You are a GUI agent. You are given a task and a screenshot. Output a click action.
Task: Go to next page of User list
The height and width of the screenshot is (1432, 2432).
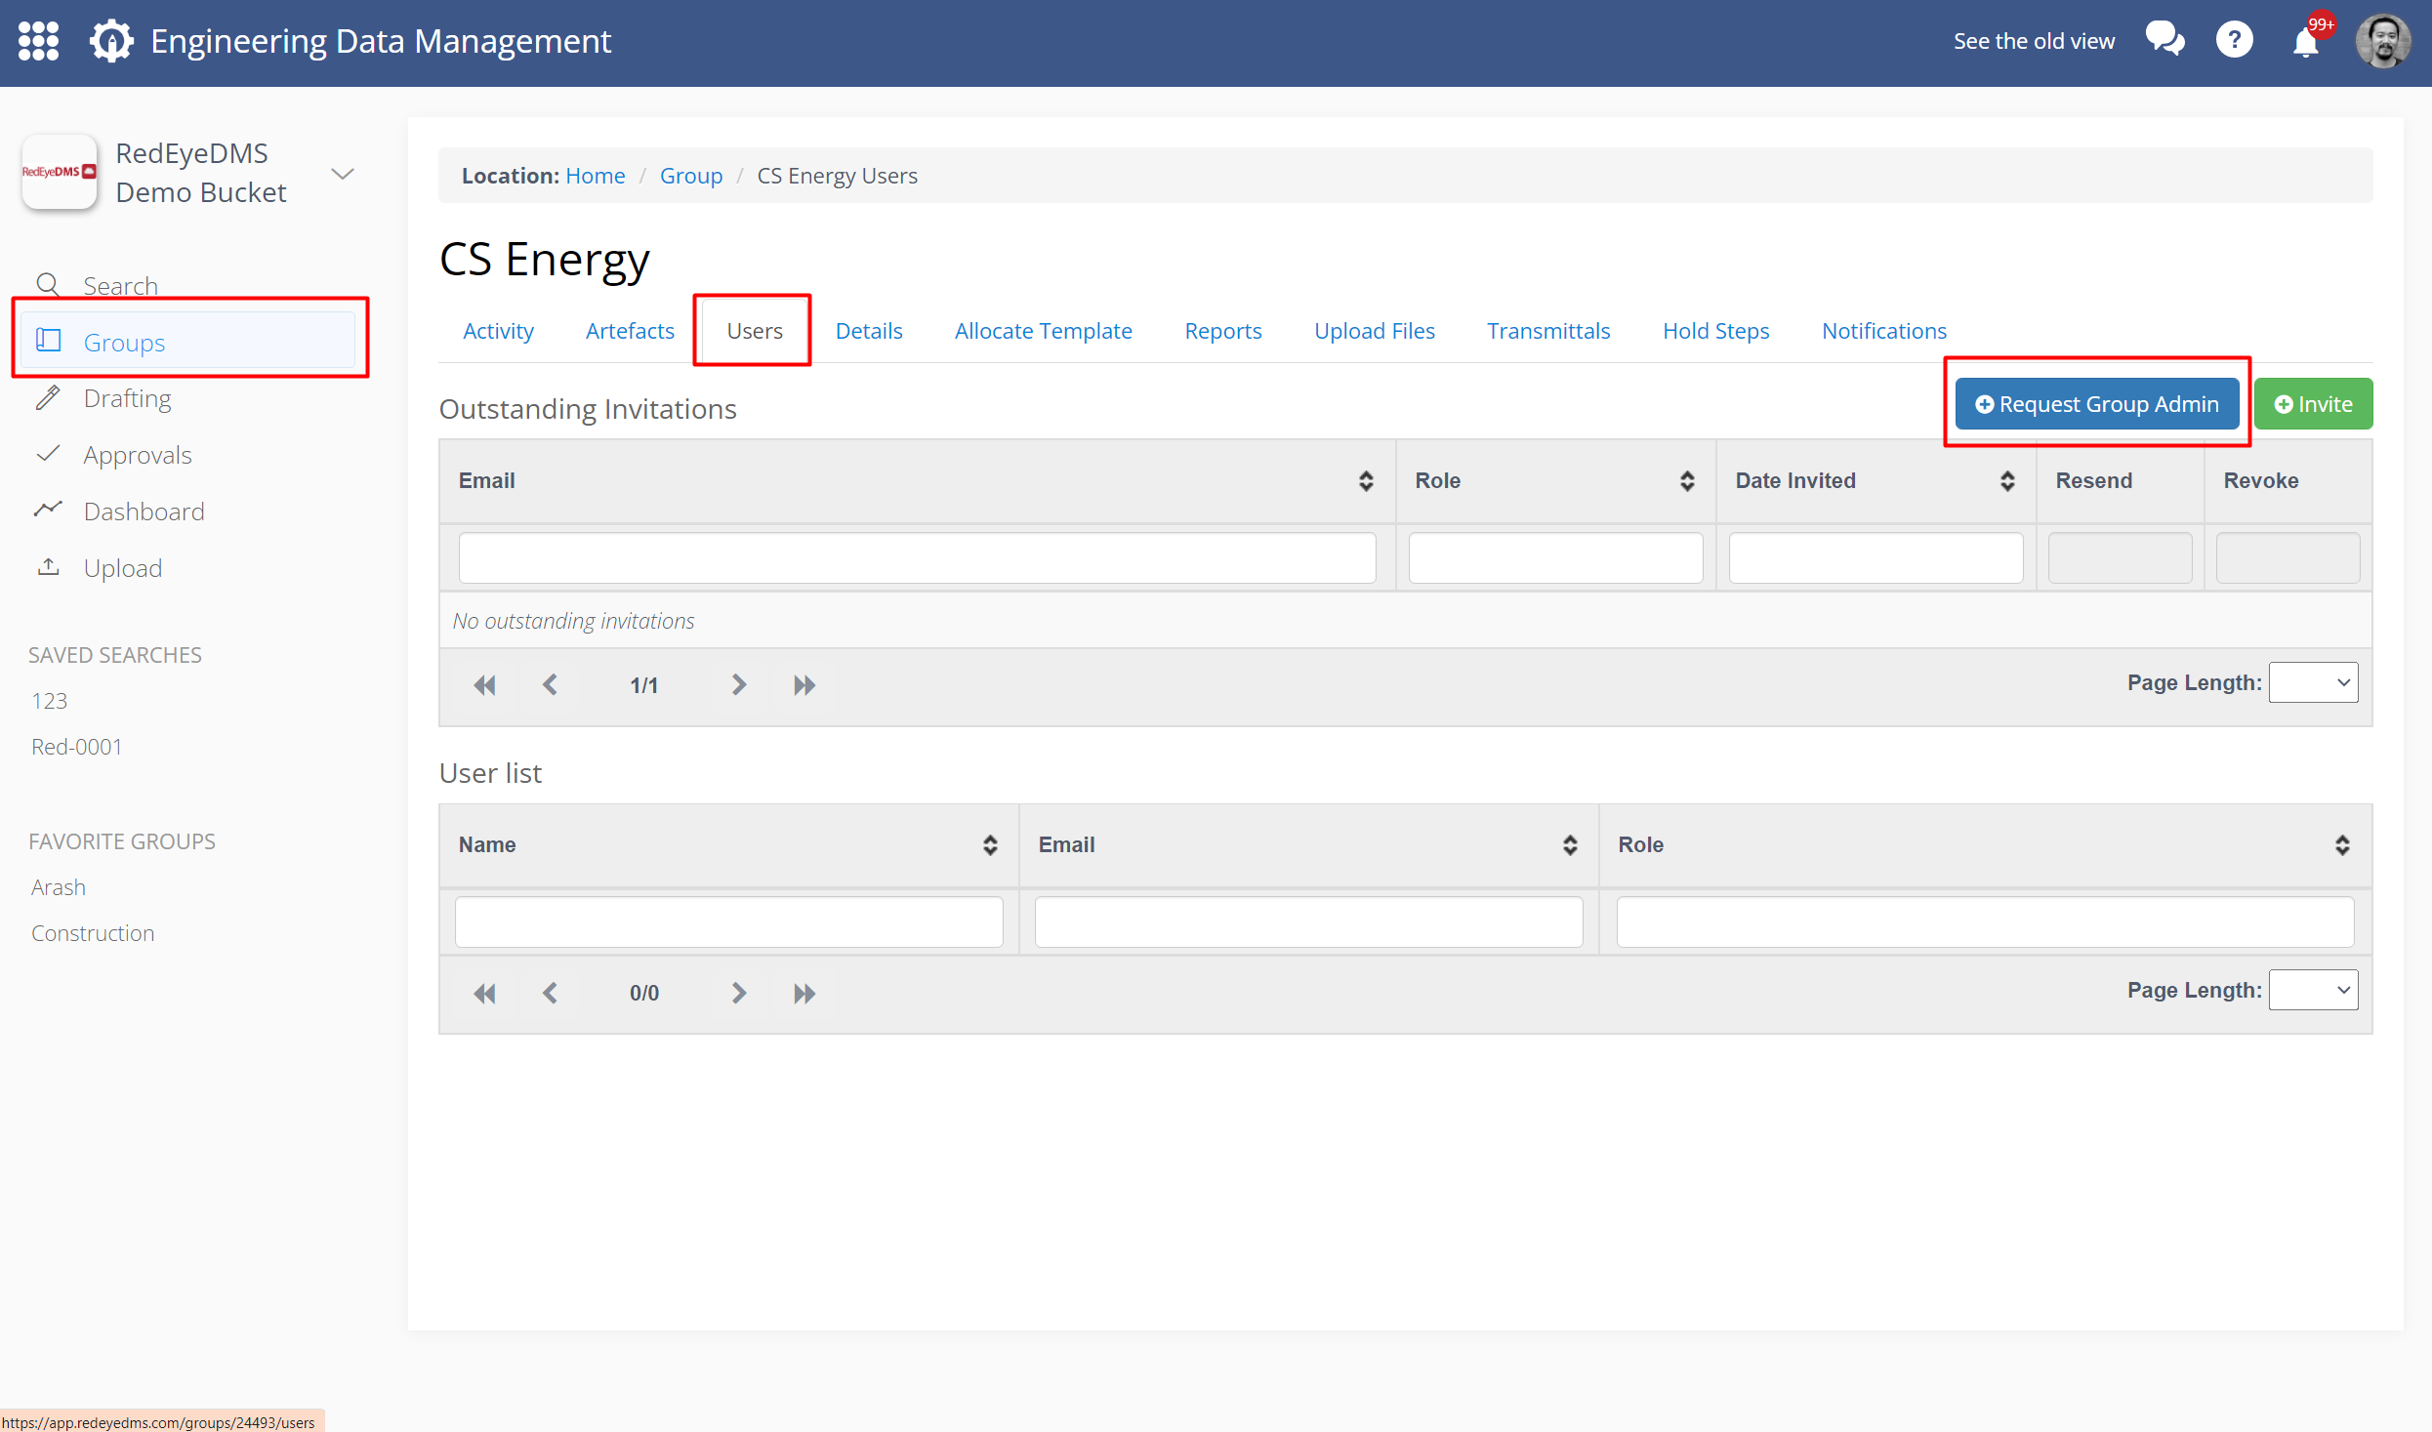coord(738,993)
